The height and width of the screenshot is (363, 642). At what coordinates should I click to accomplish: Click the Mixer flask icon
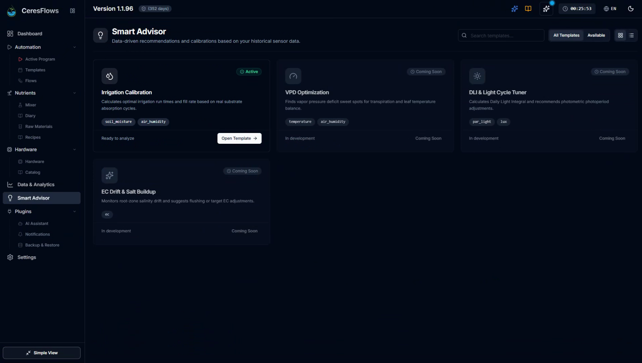pyautogui.click(x=20, y=105)
